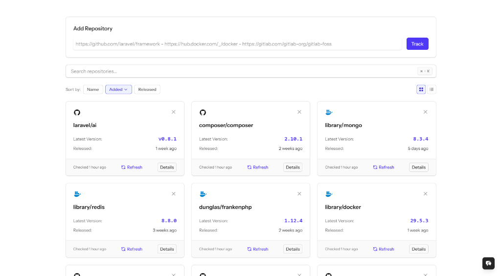Open the chat widget icon
This screenshot has height=276, width=501.
(x=488, y=263)
